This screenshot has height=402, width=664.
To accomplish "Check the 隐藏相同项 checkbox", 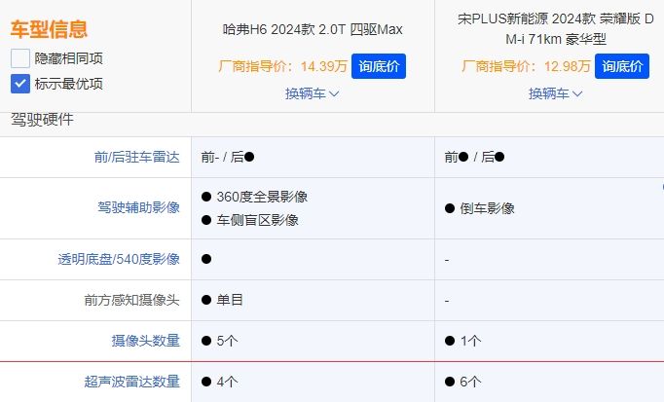I will coord(20,58).
